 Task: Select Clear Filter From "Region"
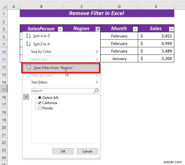[x=61, y=68]
